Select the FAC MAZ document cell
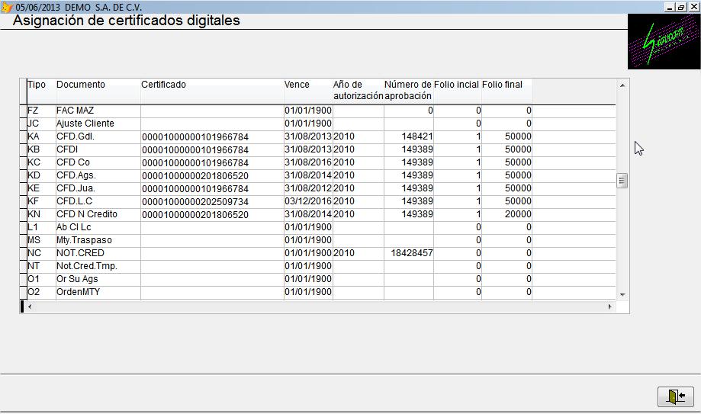 98,111
